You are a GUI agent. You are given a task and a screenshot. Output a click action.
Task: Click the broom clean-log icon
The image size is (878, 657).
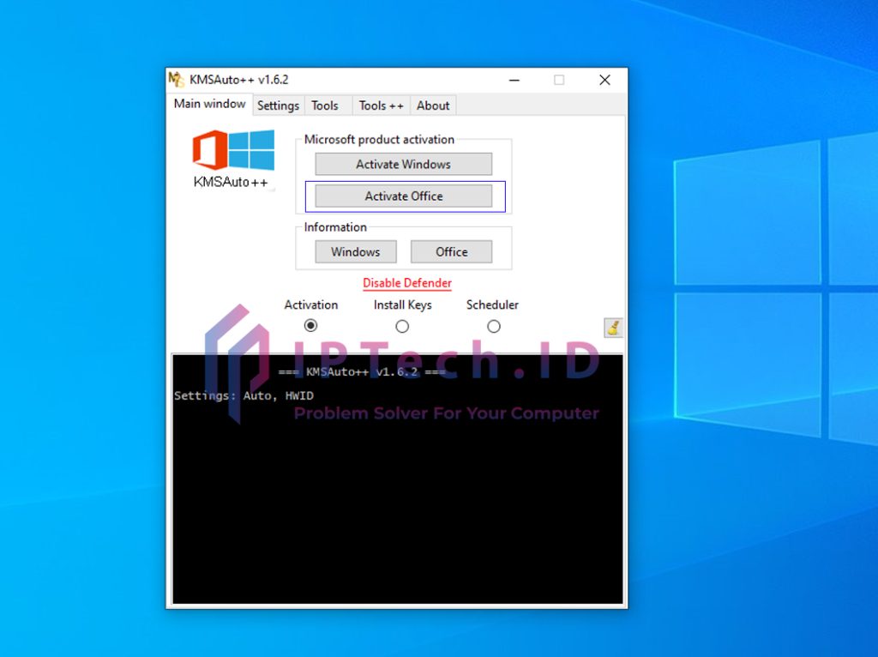pos(614,328)
